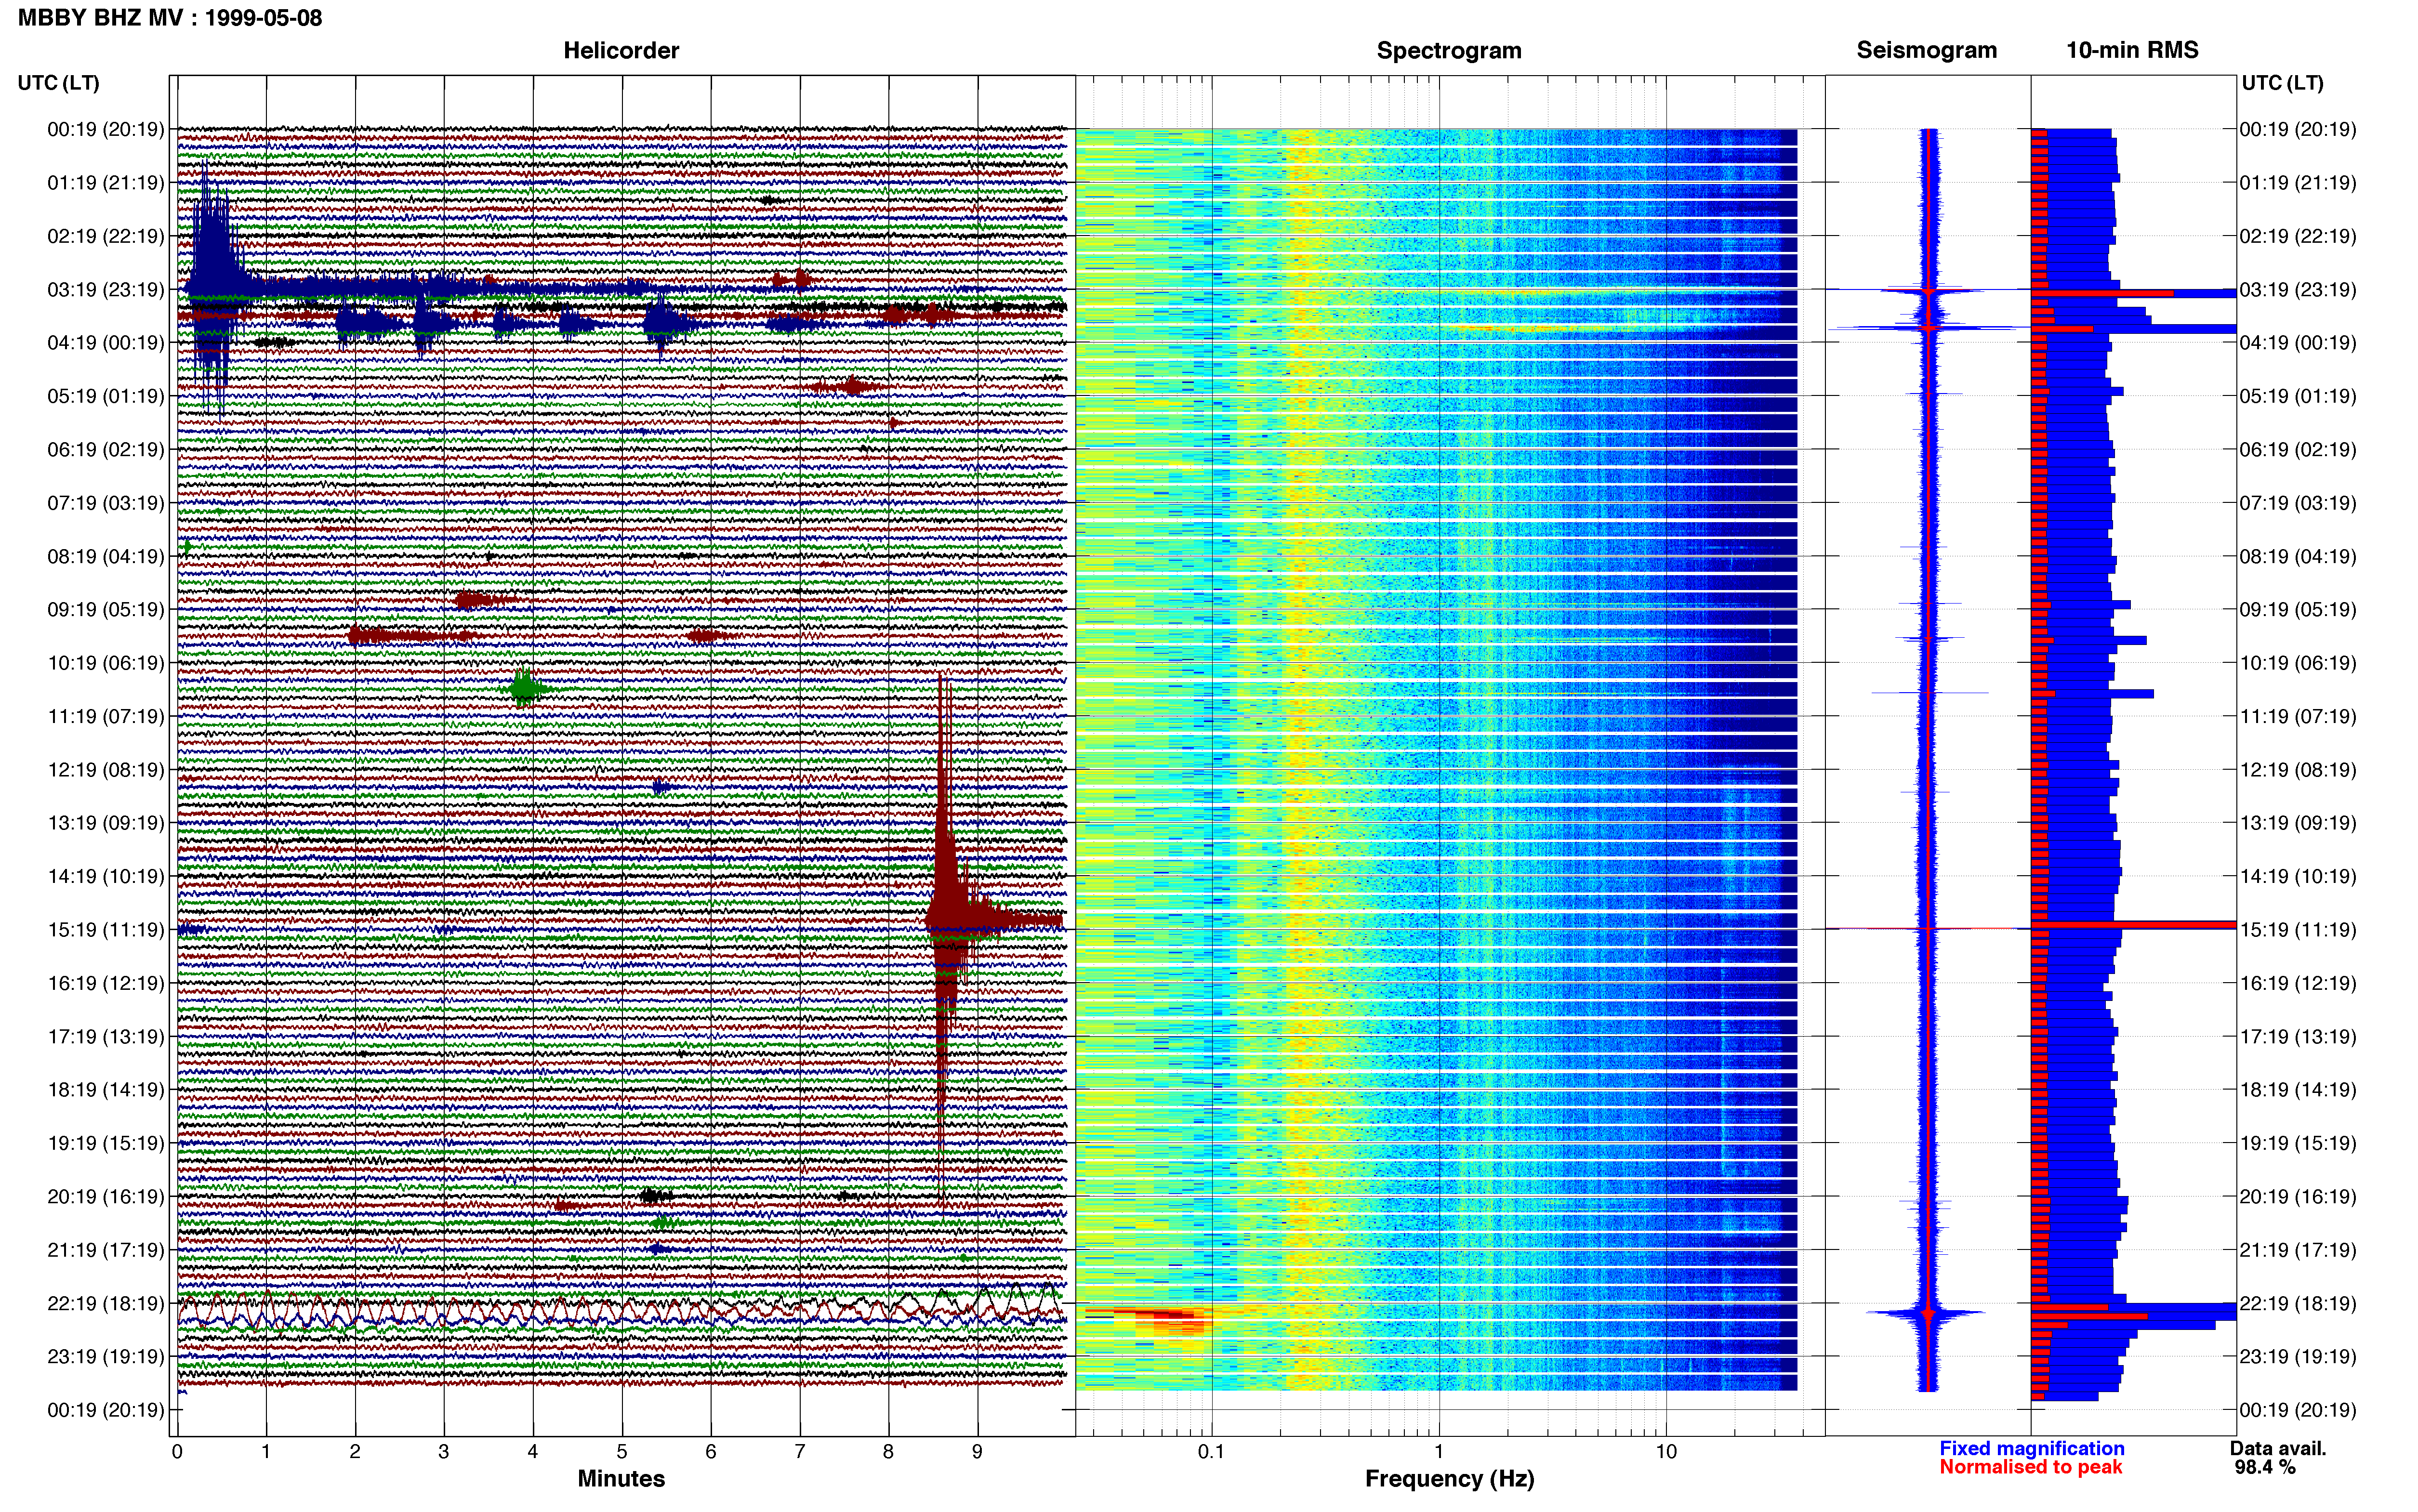Click the title 'MBBY BHZ MV : 1999-05-08'
The width and height of the screenshot is (2418, 1512).
(x=170, y=18)
